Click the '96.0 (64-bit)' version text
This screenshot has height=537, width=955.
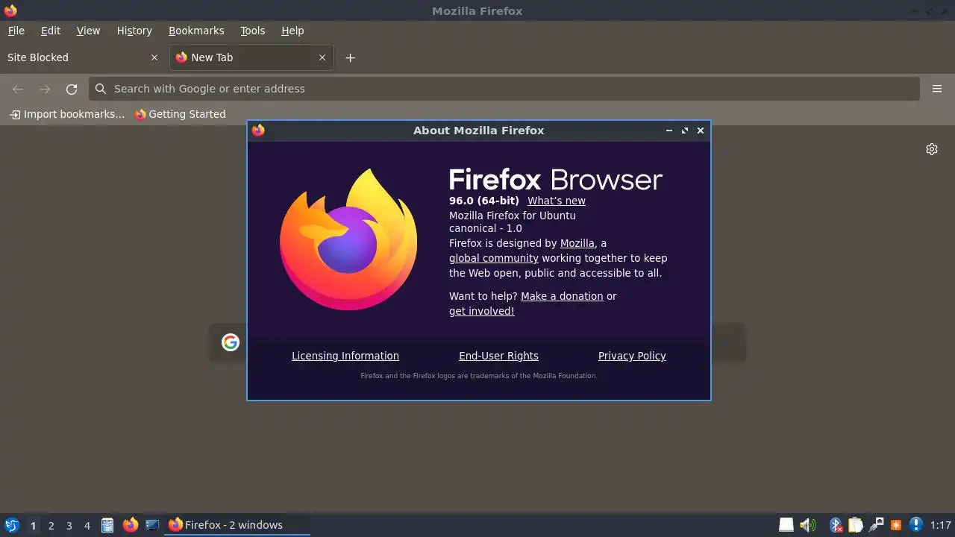(484, 201)
